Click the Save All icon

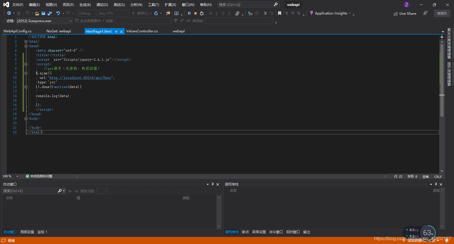point(50,13)
